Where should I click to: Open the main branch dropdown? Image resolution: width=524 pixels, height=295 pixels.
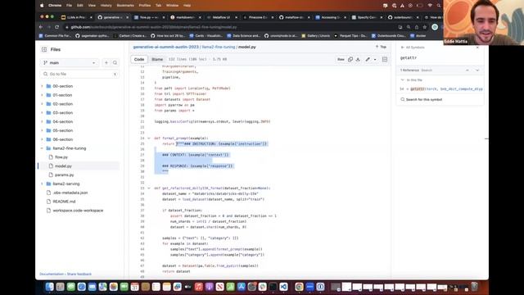(x=69, y=62)
